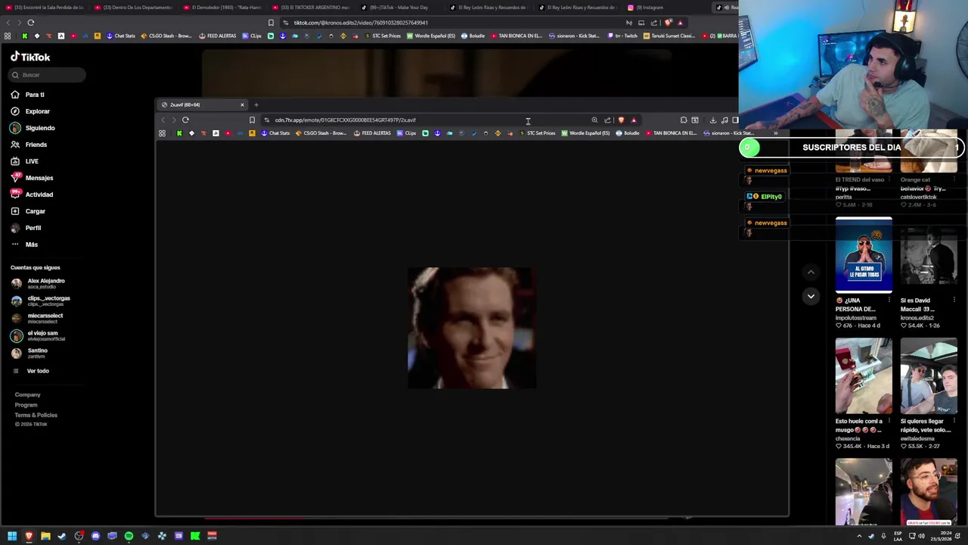Switch to EL TIKTOKER ARGENTINO tab
Viewport: 968px width, 545px height.
click(x=310, y=8)
